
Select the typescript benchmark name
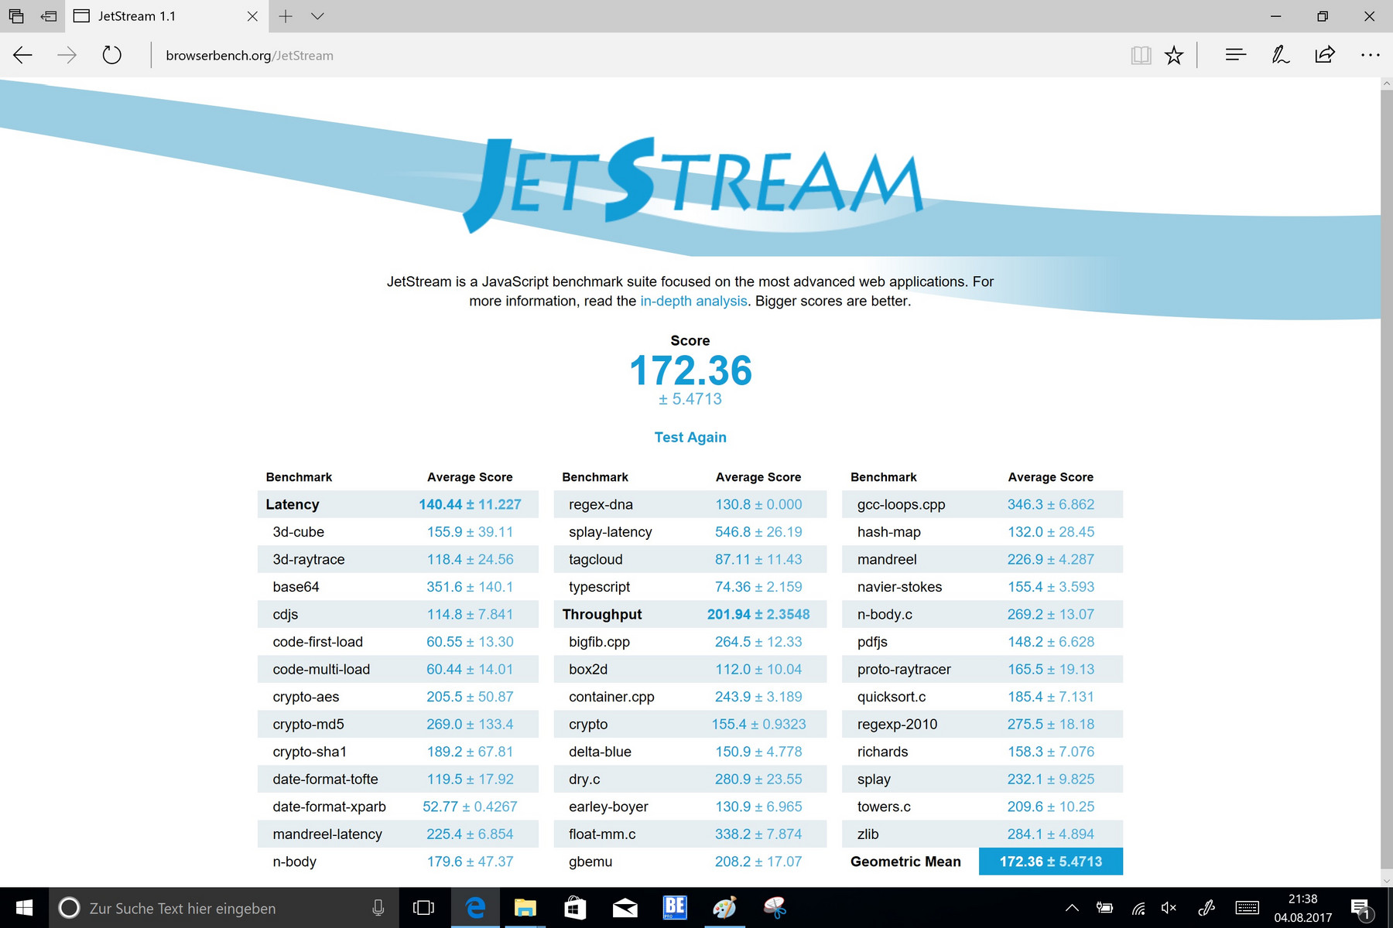coord(599,587)
